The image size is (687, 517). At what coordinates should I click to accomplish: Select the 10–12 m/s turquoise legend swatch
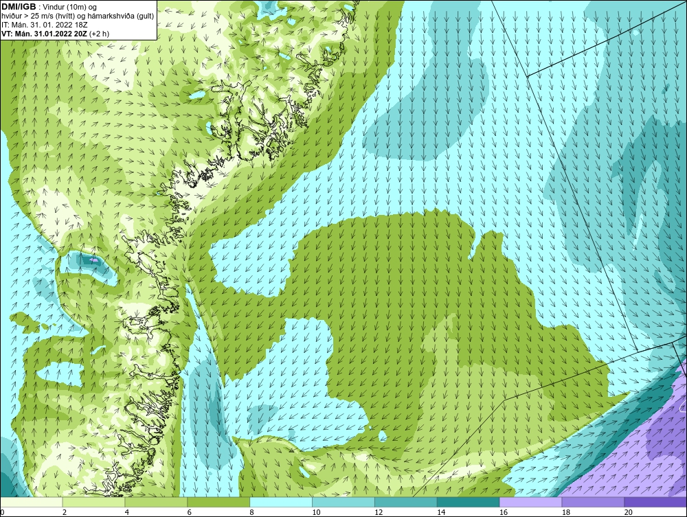tap(343, 502)
